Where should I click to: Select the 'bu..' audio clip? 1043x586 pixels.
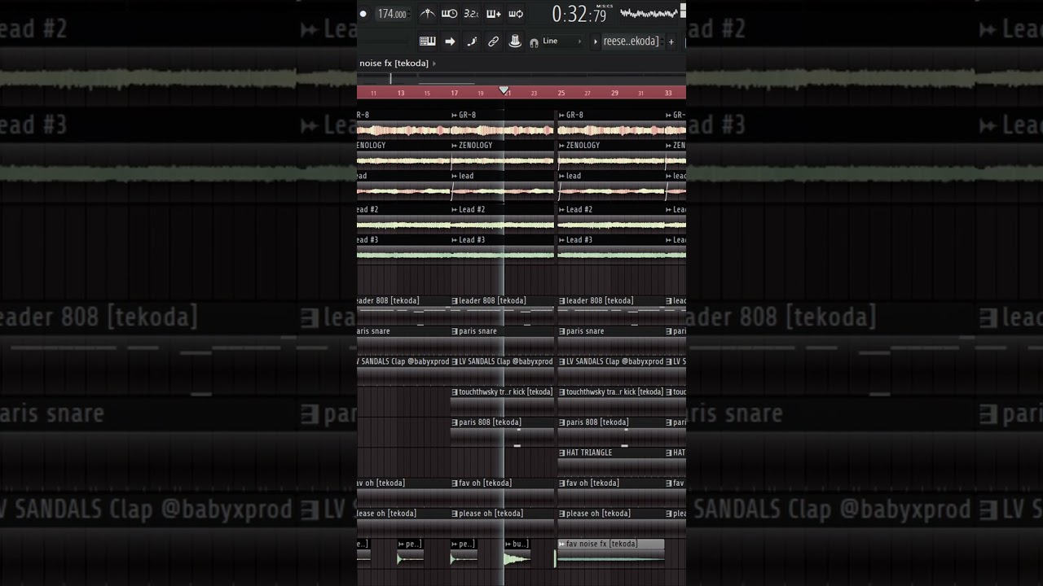click(x=518, y=553)
